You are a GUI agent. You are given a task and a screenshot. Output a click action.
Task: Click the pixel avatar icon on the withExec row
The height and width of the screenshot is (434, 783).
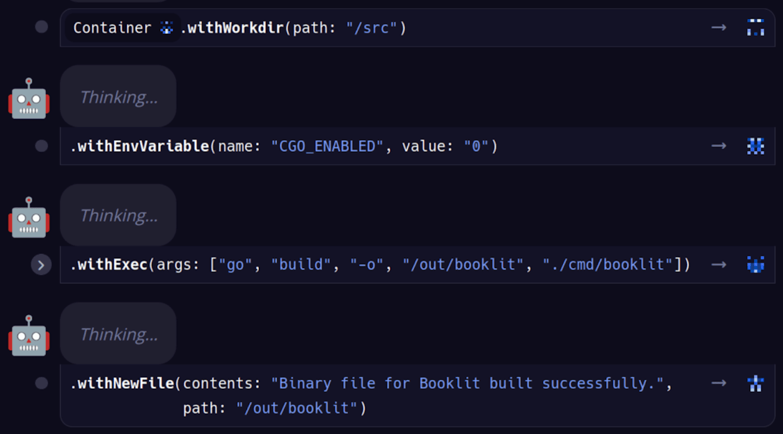tap(755, 264)
